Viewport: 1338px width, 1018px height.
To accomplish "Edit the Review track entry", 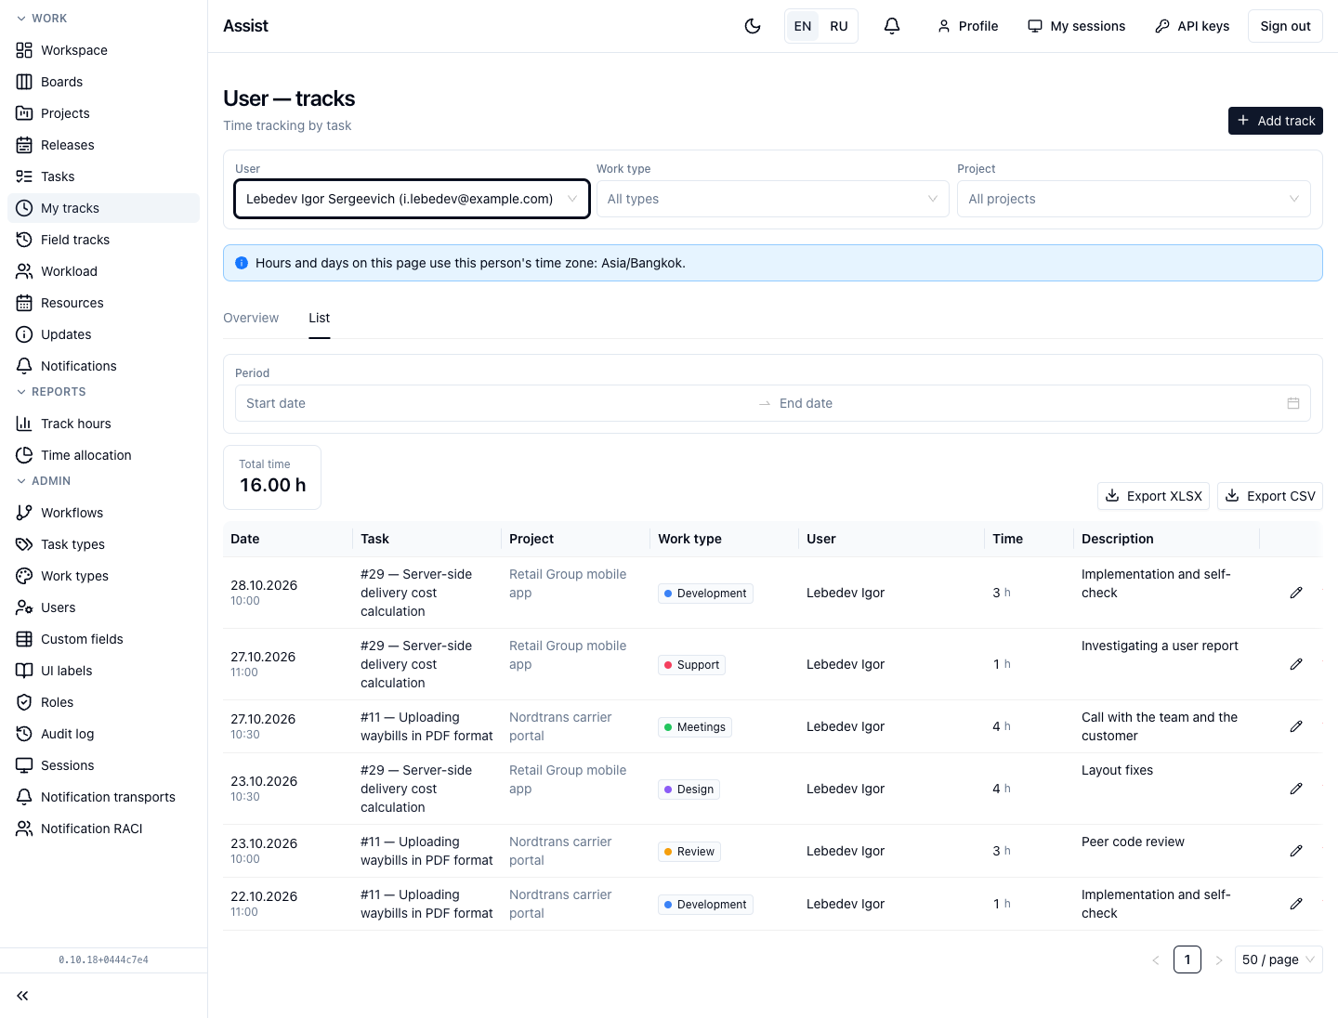I will tap(1296, 851).
